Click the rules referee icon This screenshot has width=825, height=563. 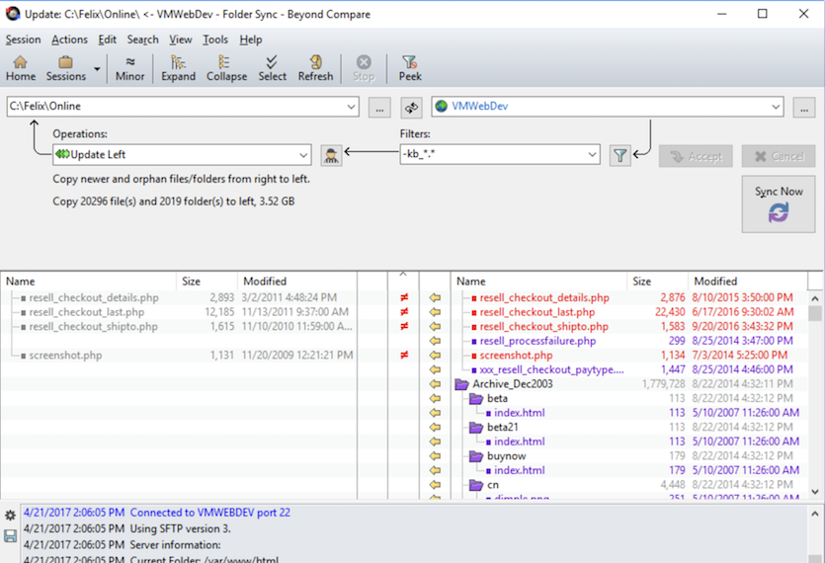tap(331, 155)
